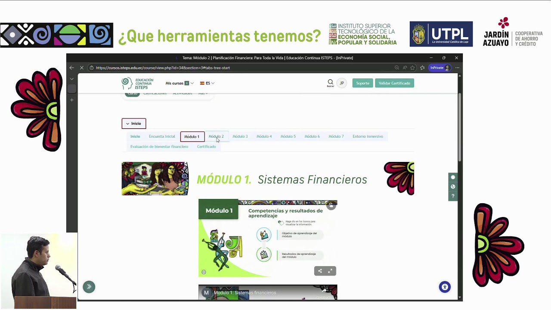Collapse the vertical tabs chevron
Screen dimensions: 551x310
click(x=72, y=79)
